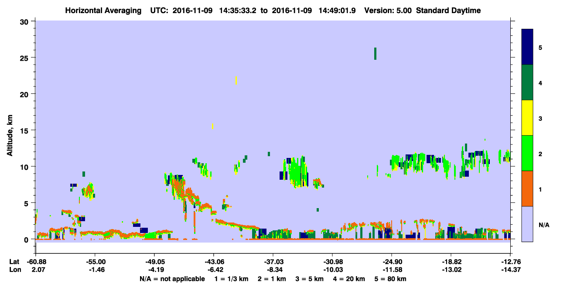Click the '3 = 5 km' legend text
Viewport: 567px width, 291px height.
click(310, 278)
